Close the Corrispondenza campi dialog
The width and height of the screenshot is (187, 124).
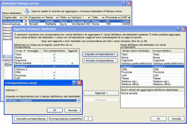79,83
